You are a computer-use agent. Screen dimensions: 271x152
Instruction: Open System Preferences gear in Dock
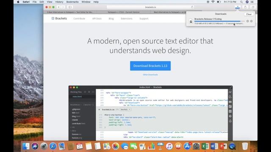pyautogui.click(x=196, y=147)
